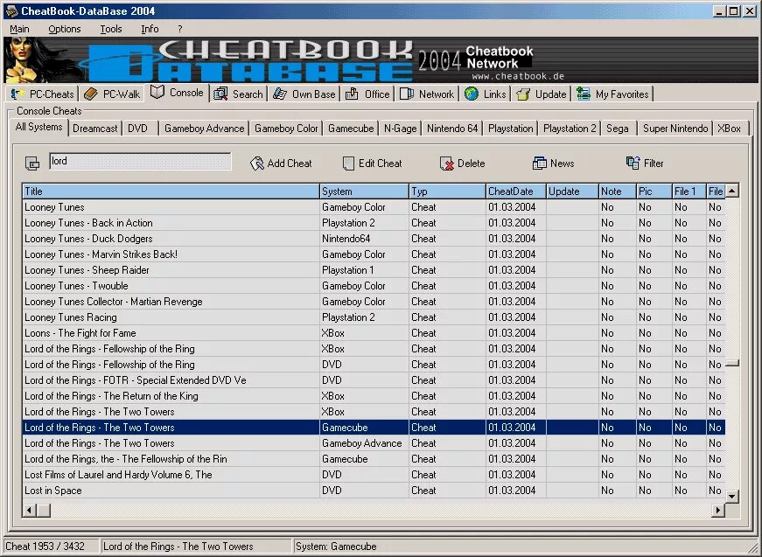
Task: Click the CheatBook title bar app icon
Action: point(11,10)
